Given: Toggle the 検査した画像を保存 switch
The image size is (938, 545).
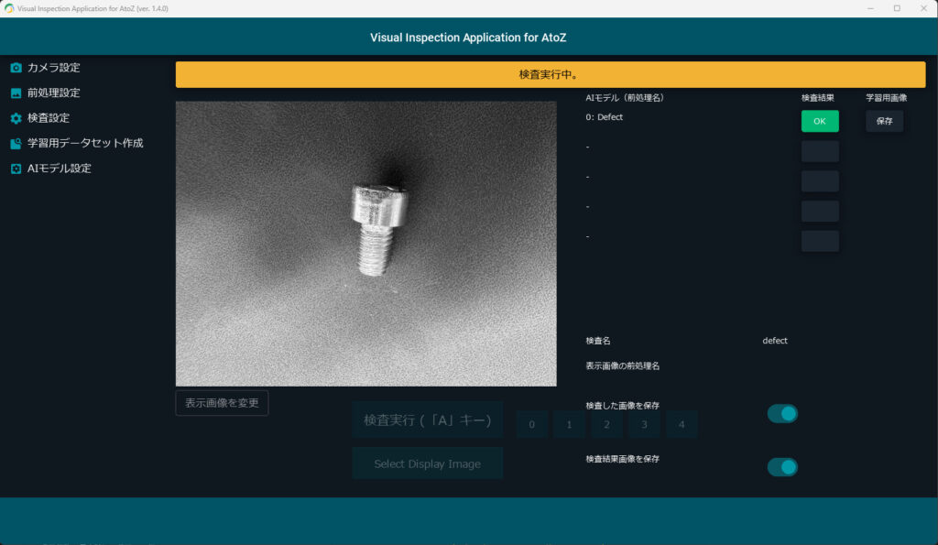Looking at the screenshot, I should (782, 414).
